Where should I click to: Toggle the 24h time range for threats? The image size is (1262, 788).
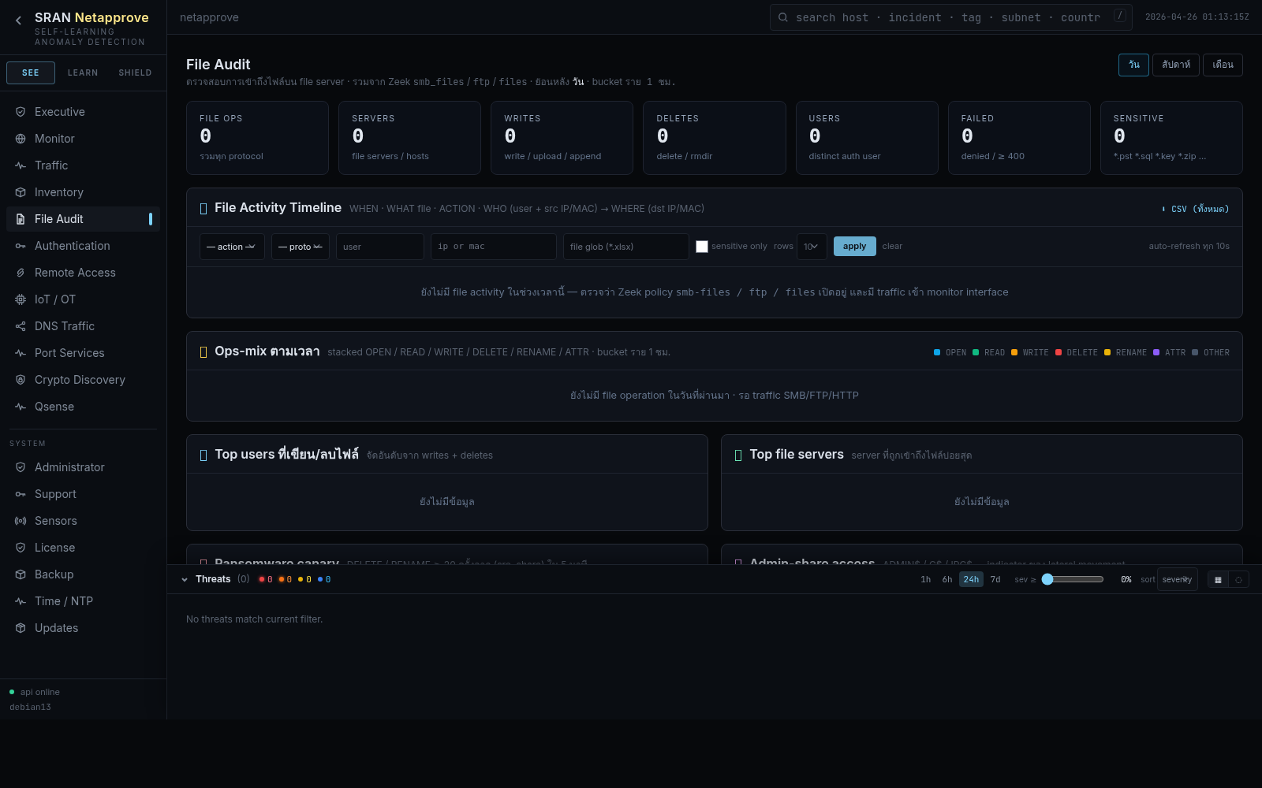tap(971, 579)
